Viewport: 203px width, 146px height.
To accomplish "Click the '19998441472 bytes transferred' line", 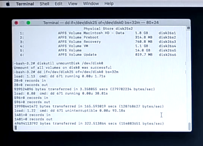I will (x=89, y=106).
